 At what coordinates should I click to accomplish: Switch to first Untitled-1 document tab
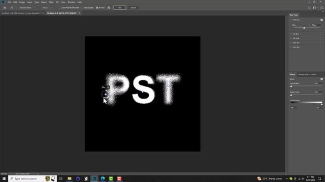pos(21,13)
